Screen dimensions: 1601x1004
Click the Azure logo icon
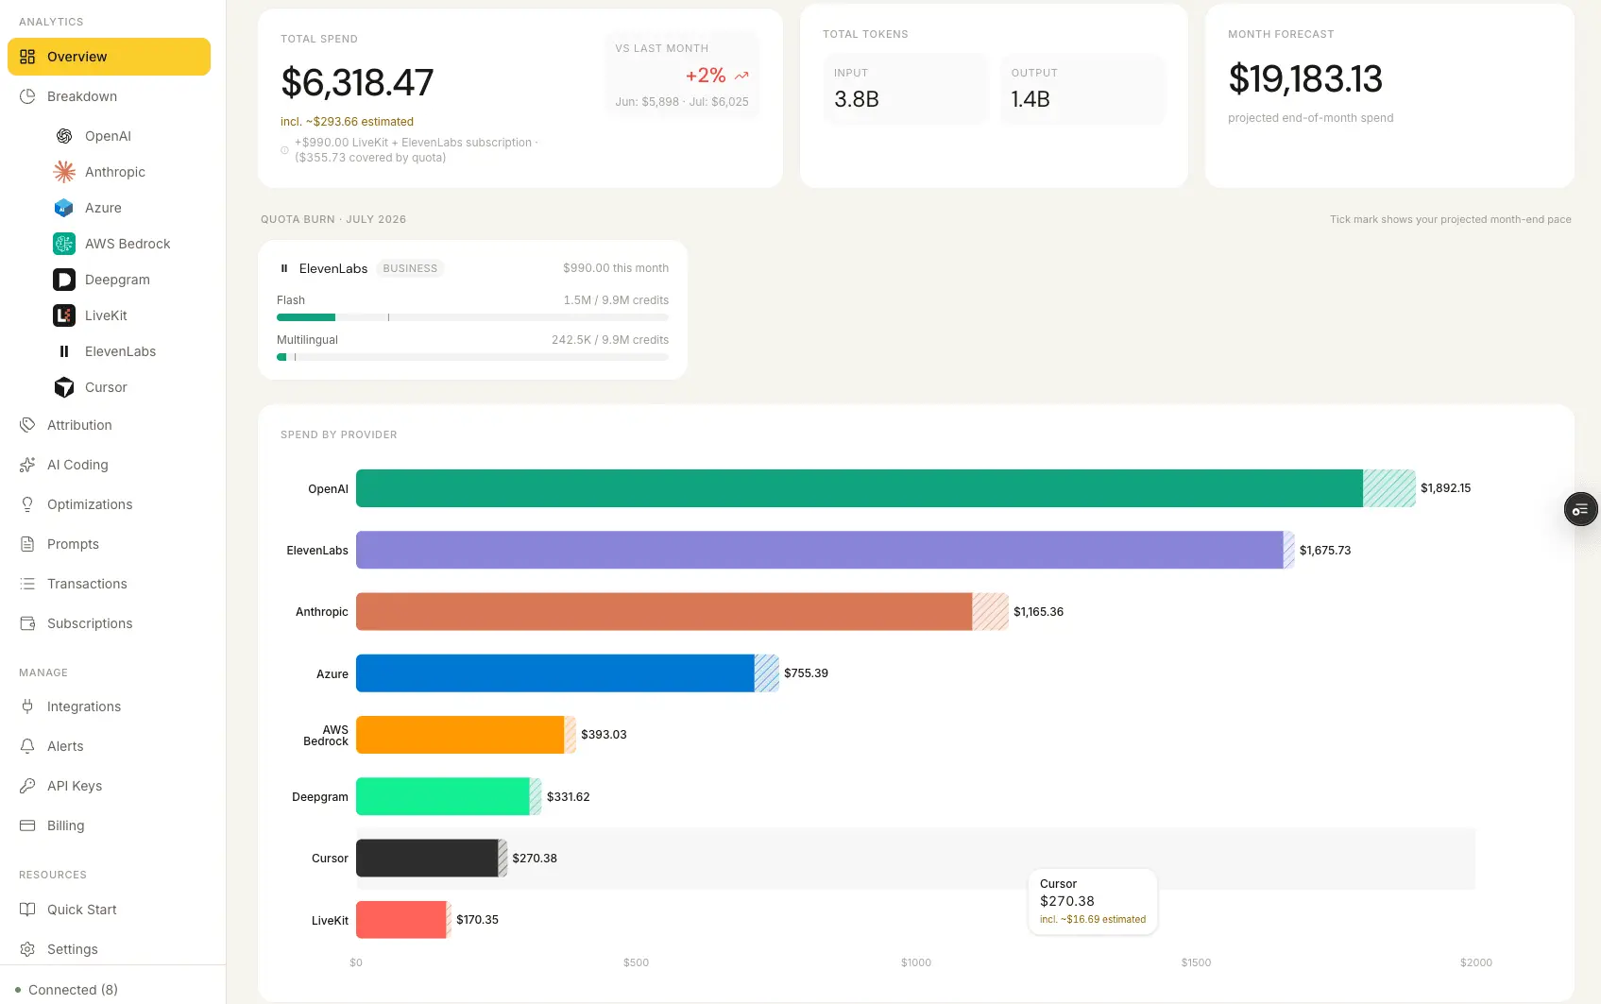pyautogui.click(x=64, y=208)
